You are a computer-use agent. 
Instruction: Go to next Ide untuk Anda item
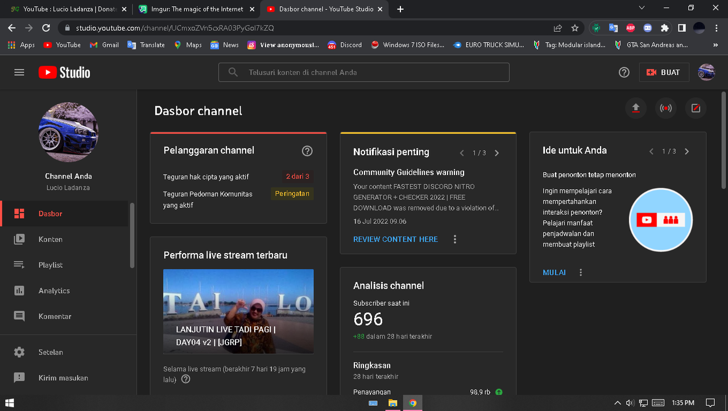click(x=686, y=151)
